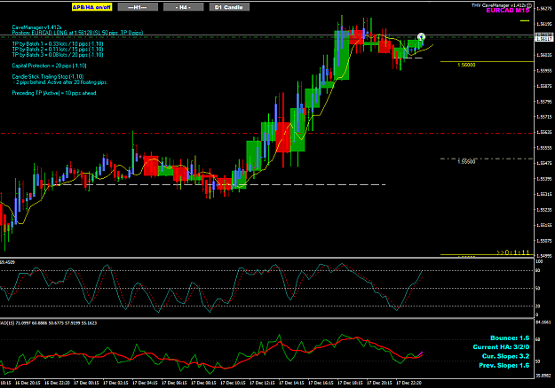The width and height of the screenshot is (555, 388).
Task: Toggle the APB/HA on/off button
Action: click(91, 7)
